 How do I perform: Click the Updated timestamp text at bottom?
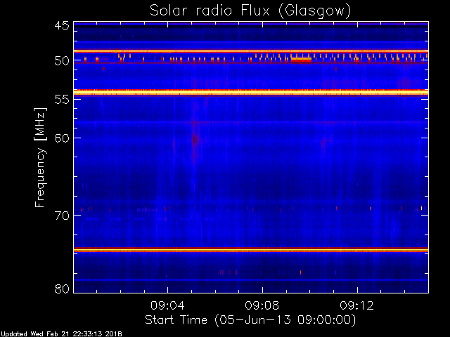(61, 334)
